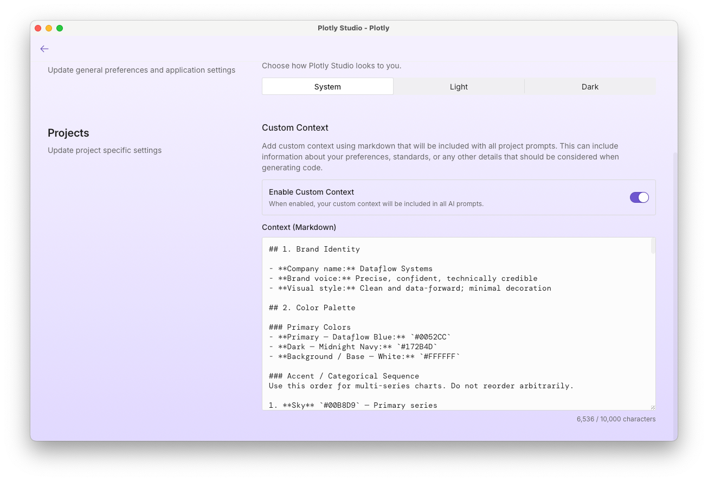Click the Custom Context heading

click(x=295, y=128)
